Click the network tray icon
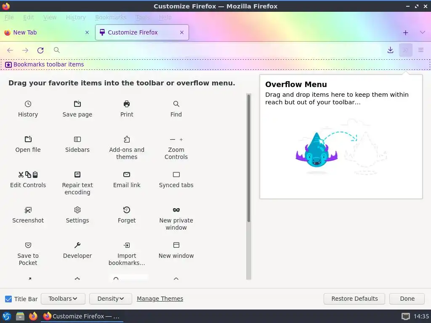 406,316
